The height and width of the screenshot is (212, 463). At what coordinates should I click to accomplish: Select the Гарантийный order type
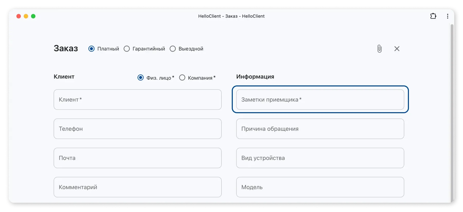[x=127, y=49]
